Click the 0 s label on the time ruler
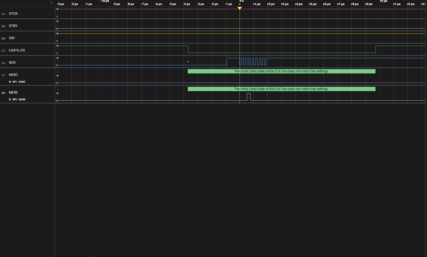Image resolution: width=427 pixels, height=257 pixels. pos(242,1)
